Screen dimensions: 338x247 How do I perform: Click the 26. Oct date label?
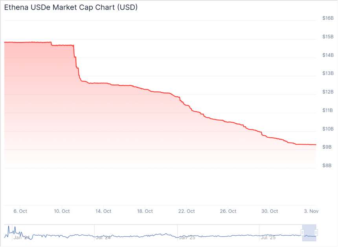click(x=228, y=211)
